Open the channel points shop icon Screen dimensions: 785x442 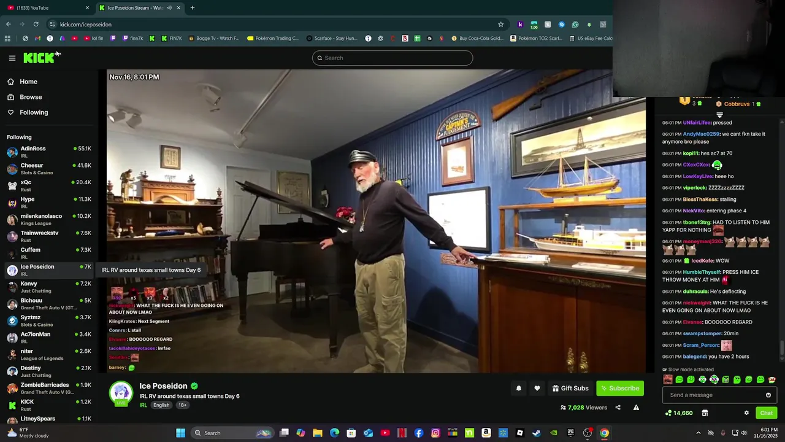[x=705, y=413]
